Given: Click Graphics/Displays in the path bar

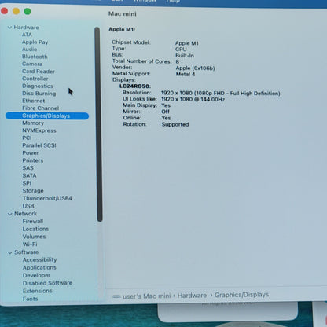Looking at the screenshot, I should pyautogui.click(x=241, y=295).
